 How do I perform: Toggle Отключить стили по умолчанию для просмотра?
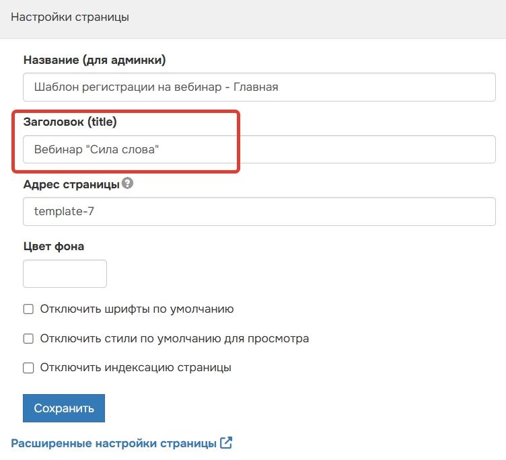pyautogui.click(x=28, y=339)
